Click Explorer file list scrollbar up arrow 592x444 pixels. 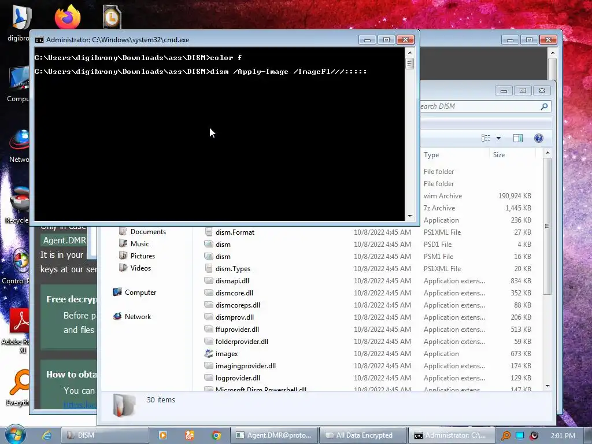[x=547, y=153]
